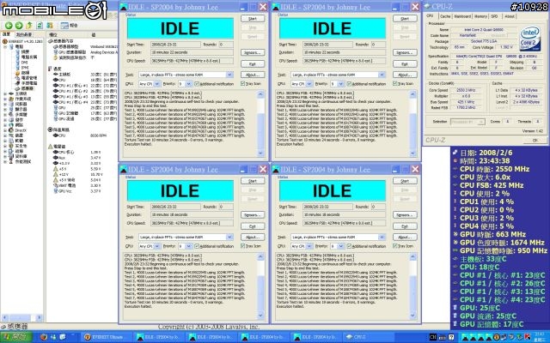Switch to Memory tab in CPU-Z
The image size is (550, 343).
480,16
